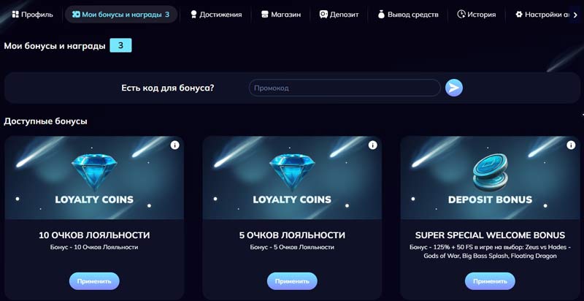Click the bonus count badge showing 3 beside heading
584x301 pixels.
(120, 46)
